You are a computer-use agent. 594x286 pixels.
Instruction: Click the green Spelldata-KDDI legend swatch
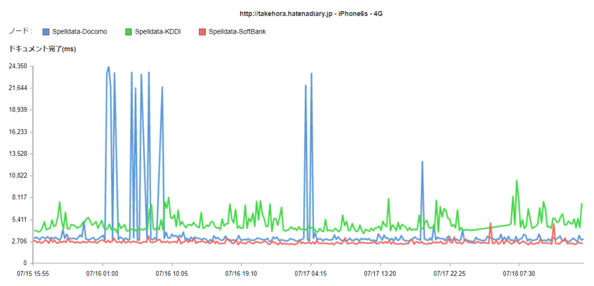pos(129,32)
